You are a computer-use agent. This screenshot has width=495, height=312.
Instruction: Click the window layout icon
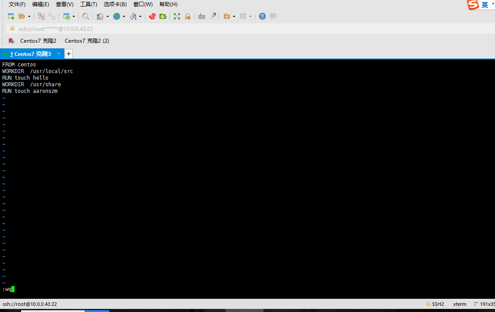pos(243,16)
